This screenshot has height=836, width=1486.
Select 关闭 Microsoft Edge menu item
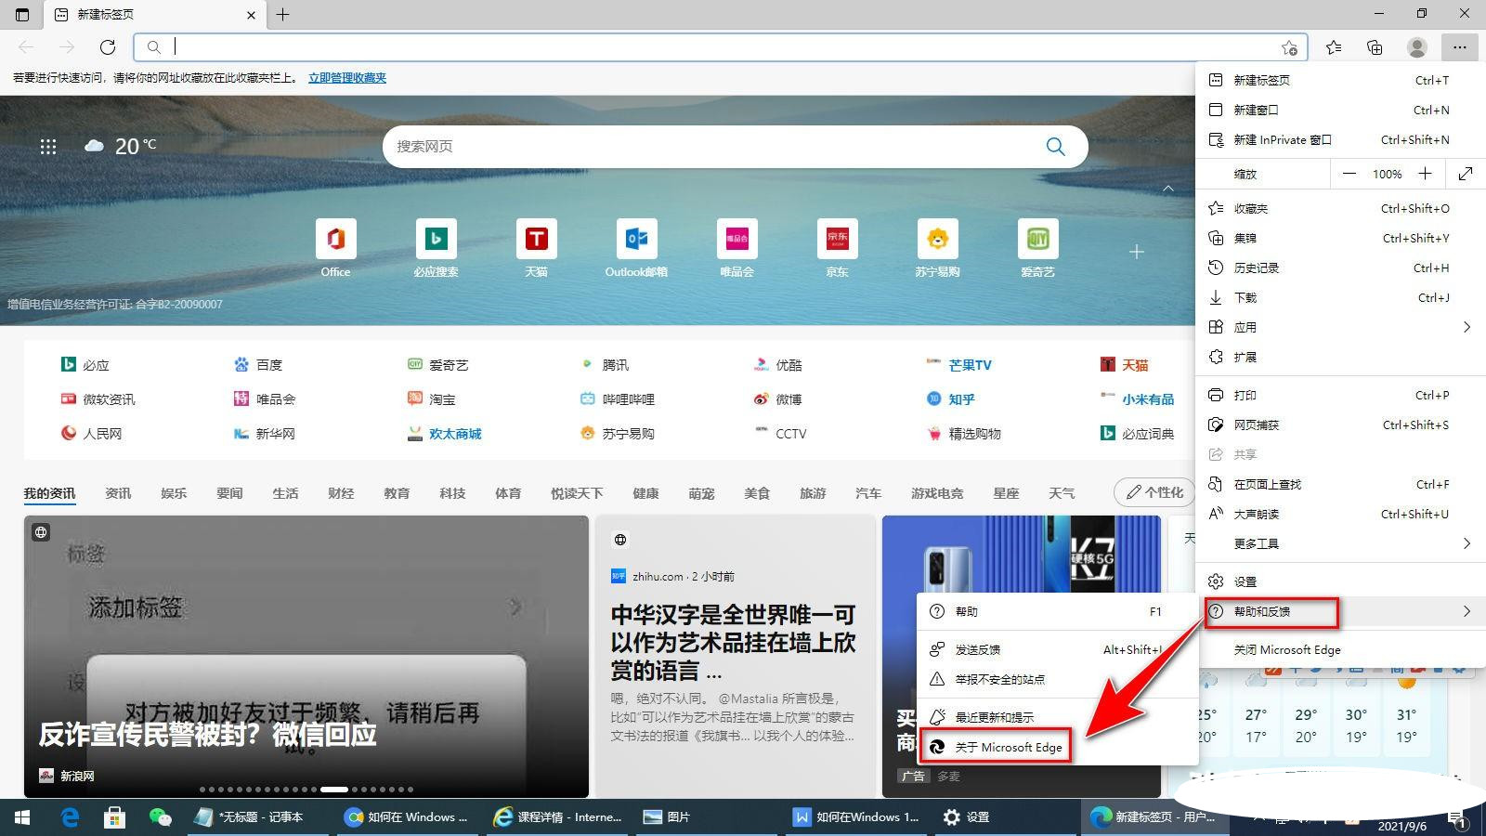(x=1341, y=649)
